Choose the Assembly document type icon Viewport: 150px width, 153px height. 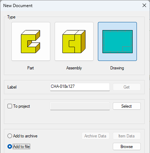(74, 41)
